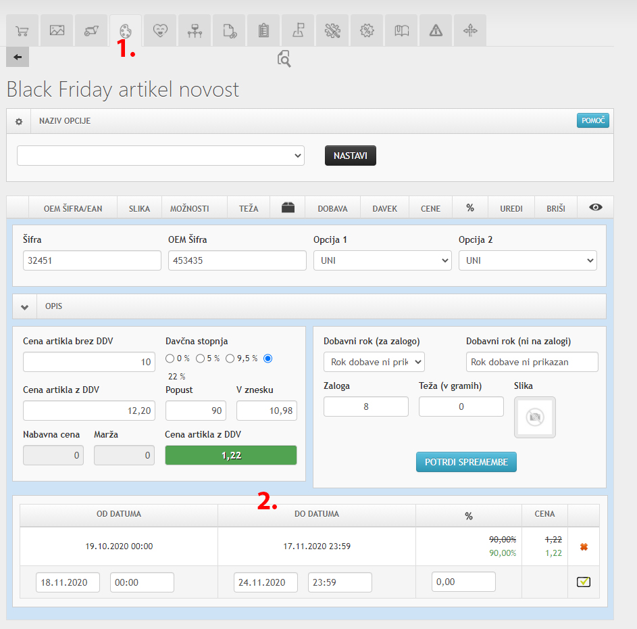Click the UREDI column tab
This screenshot has width=637, height=629.
click(511, 209)
